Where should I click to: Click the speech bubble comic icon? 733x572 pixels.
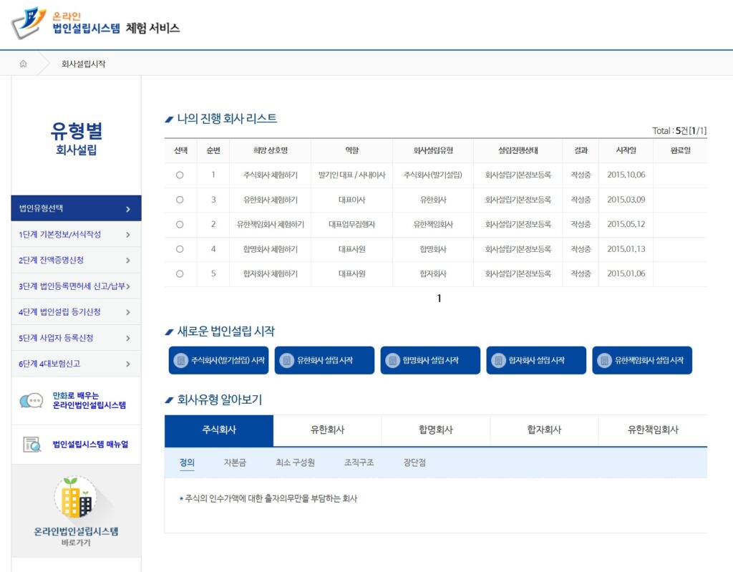coord(31,401)
